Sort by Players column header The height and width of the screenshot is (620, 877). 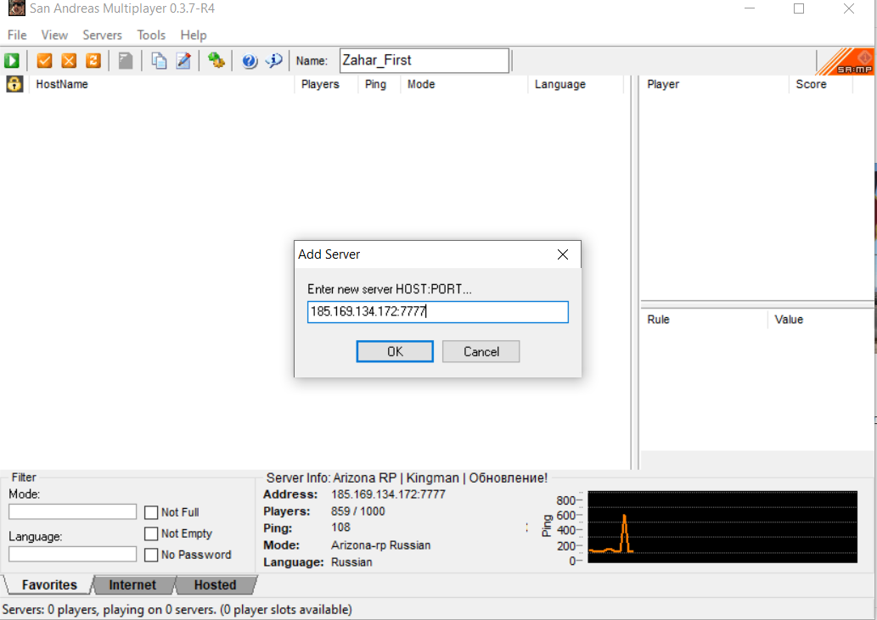point(326,84)
